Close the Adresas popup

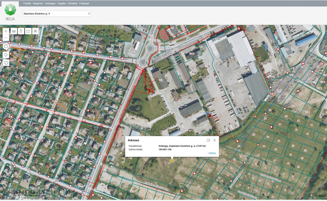(214, 140)
